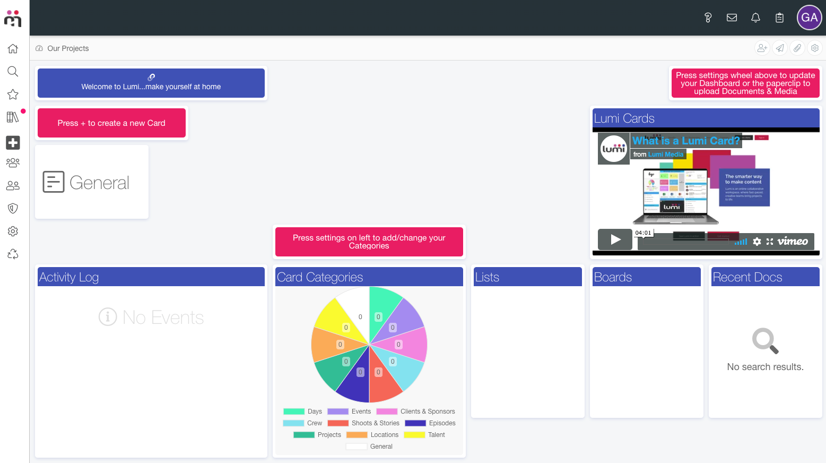The image size is (826, 463).
Task: Toggle Talent legend swatch
Action: (x=414, y=435)
